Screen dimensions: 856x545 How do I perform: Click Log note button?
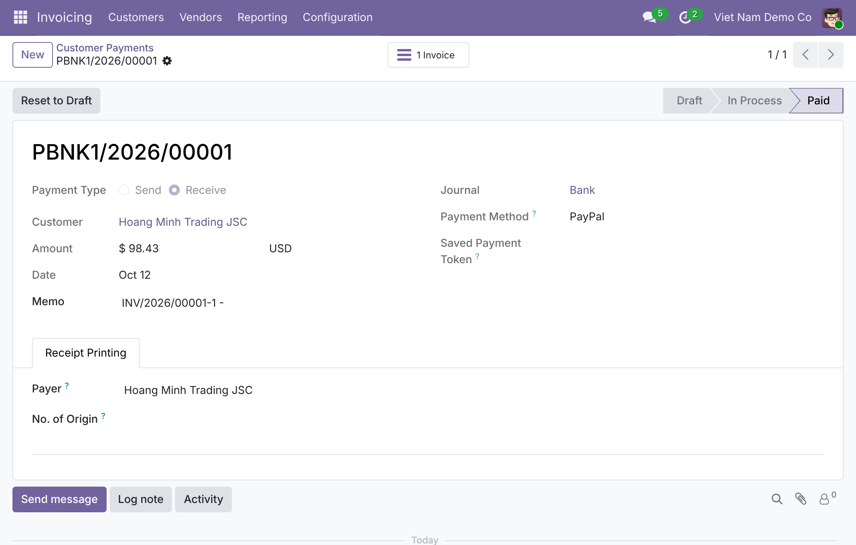(x=141, y=499)
